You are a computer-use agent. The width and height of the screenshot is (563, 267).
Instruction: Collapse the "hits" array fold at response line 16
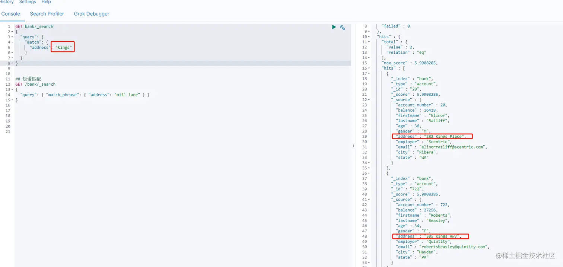369,68
